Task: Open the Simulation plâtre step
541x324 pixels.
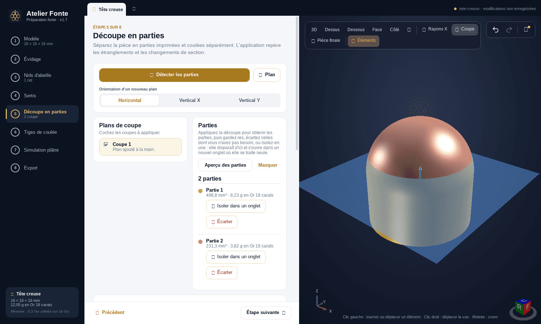Action: click(x=42, y=150)
